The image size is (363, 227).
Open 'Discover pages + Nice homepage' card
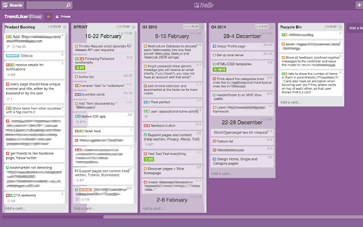pyautogui.click(x=172, y=171)
